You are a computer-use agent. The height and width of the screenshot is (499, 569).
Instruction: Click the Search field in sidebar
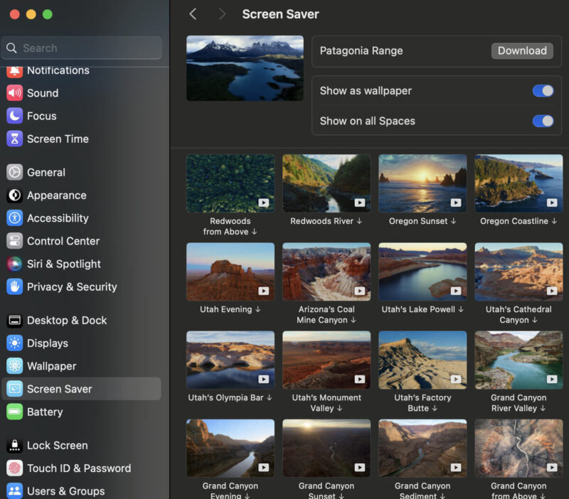click(x=82, y=48)
